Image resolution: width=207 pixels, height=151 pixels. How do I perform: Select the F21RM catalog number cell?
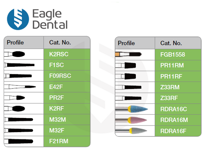[67, 141]
